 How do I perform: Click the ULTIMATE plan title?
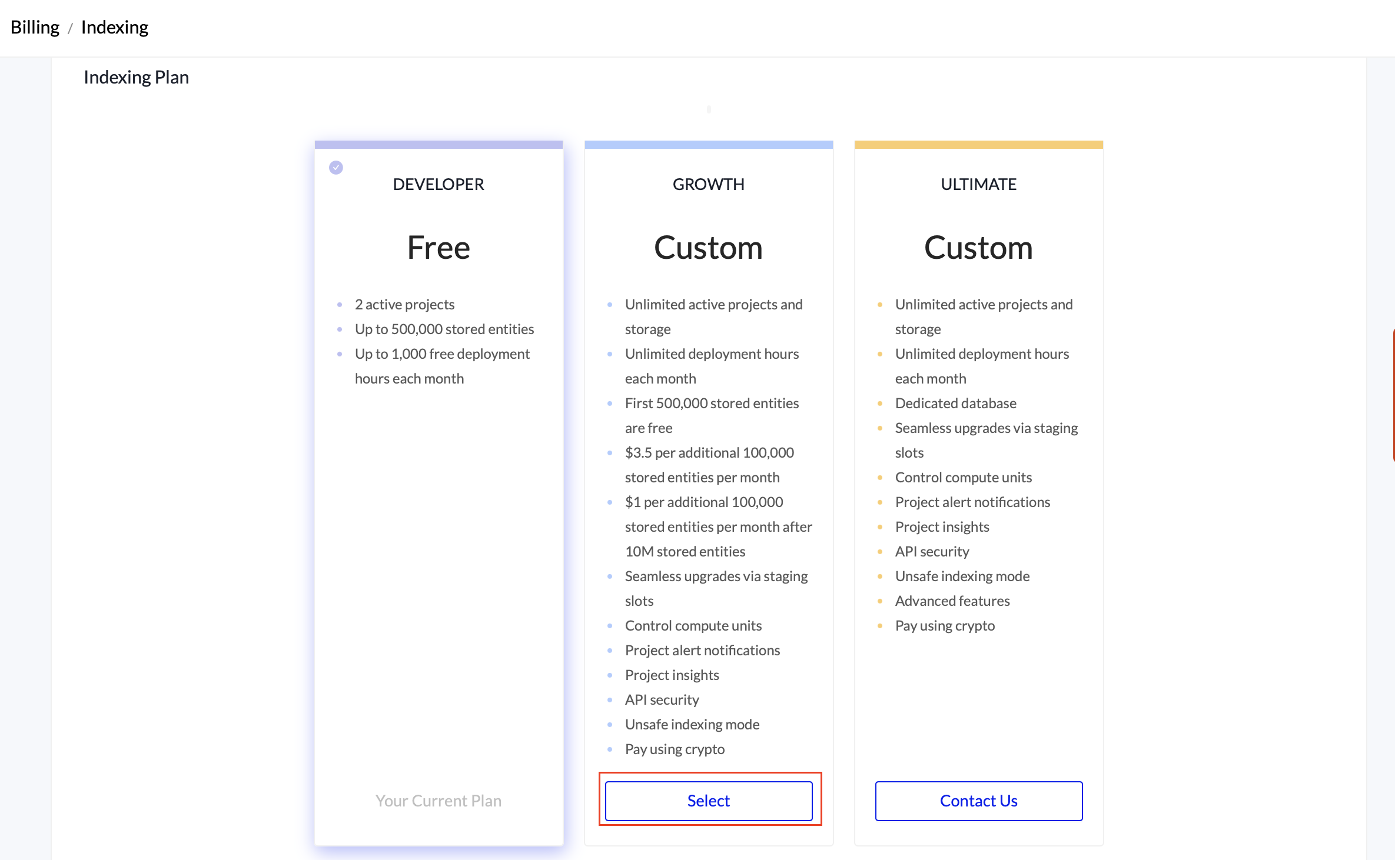click(x=978, y=184)
